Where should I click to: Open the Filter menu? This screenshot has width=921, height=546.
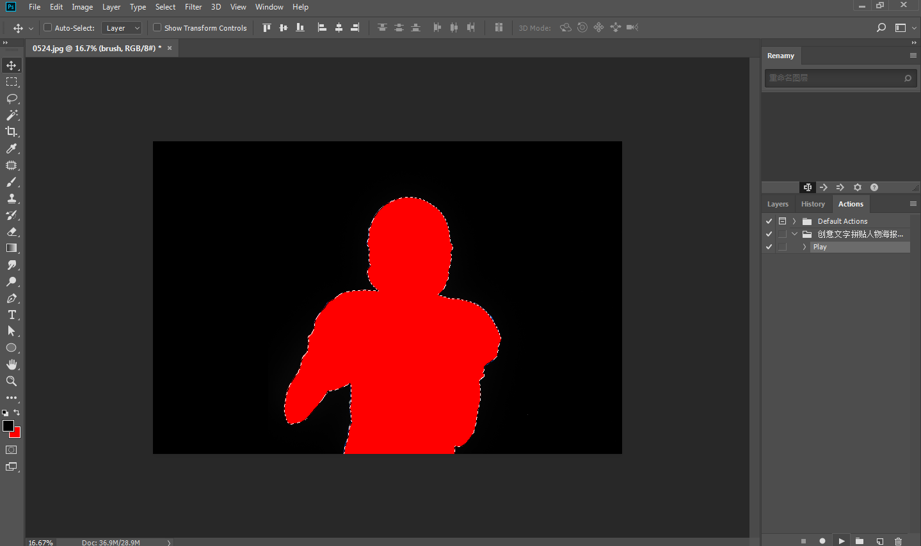point(193,7)
